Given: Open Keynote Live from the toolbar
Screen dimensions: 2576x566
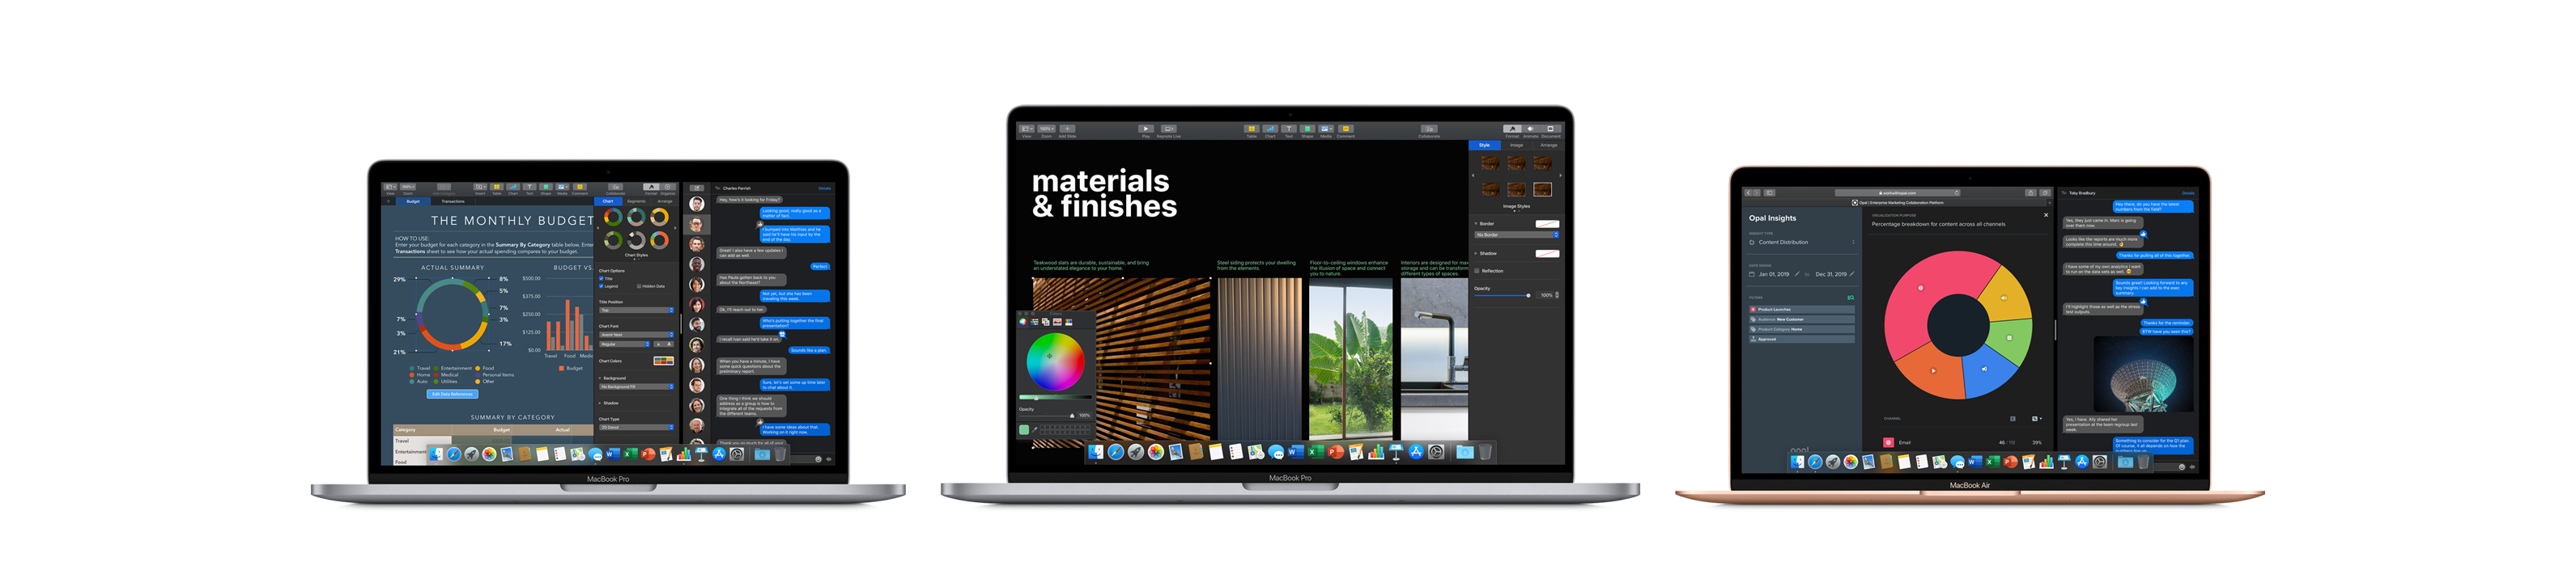Looking at the screenshot, I should (x=1168, y=129).
